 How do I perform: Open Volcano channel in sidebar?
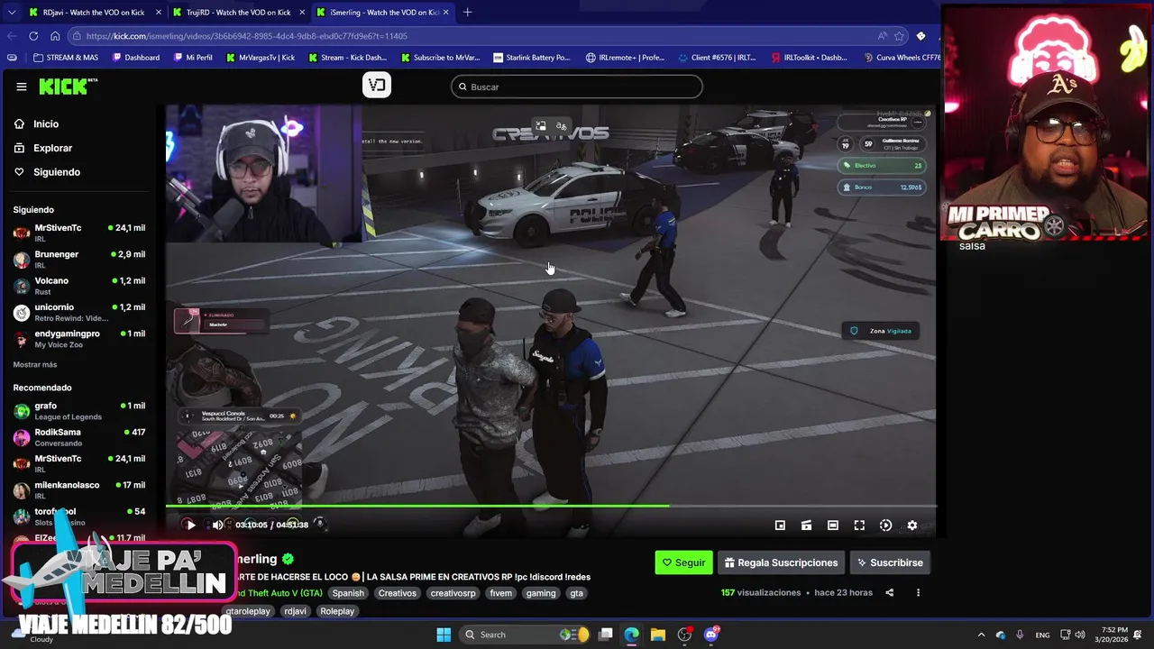coord(79,285)
